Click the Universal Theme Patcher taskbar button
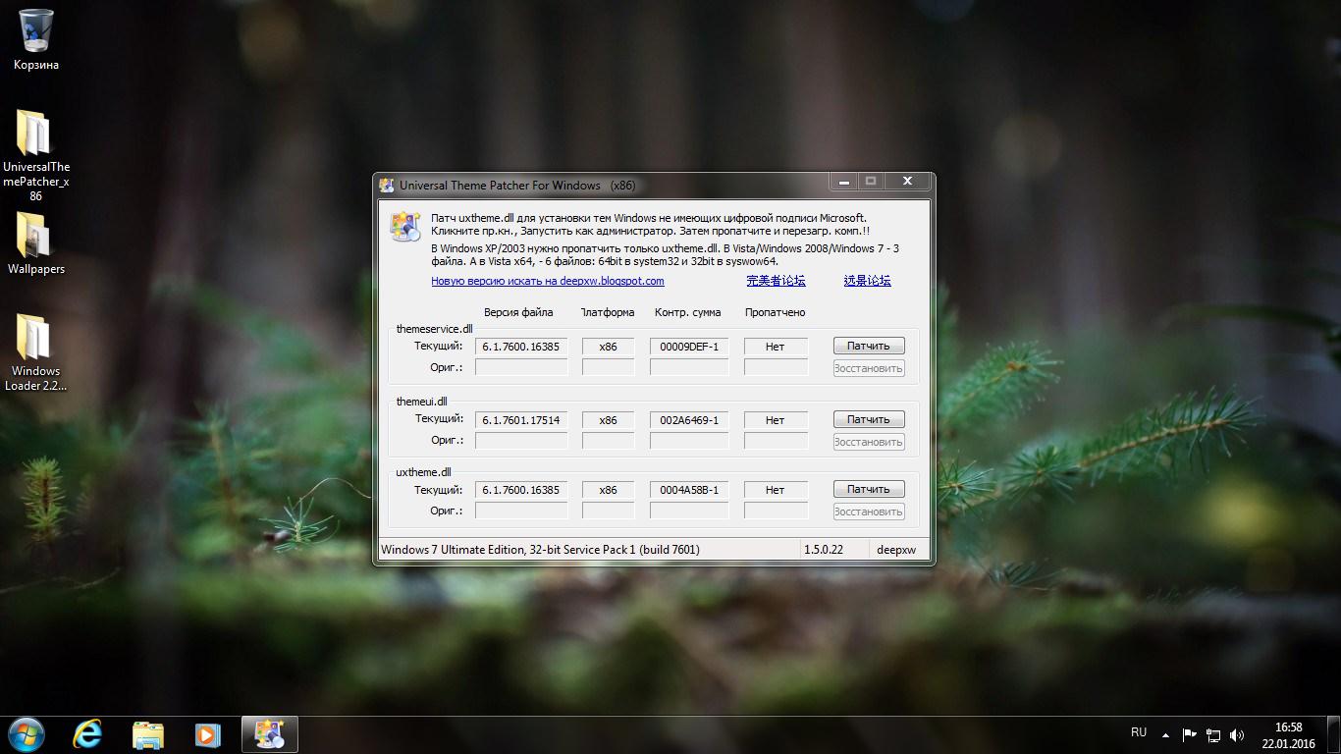This screenshot has height=754, width=1341. tap(269, 734)
